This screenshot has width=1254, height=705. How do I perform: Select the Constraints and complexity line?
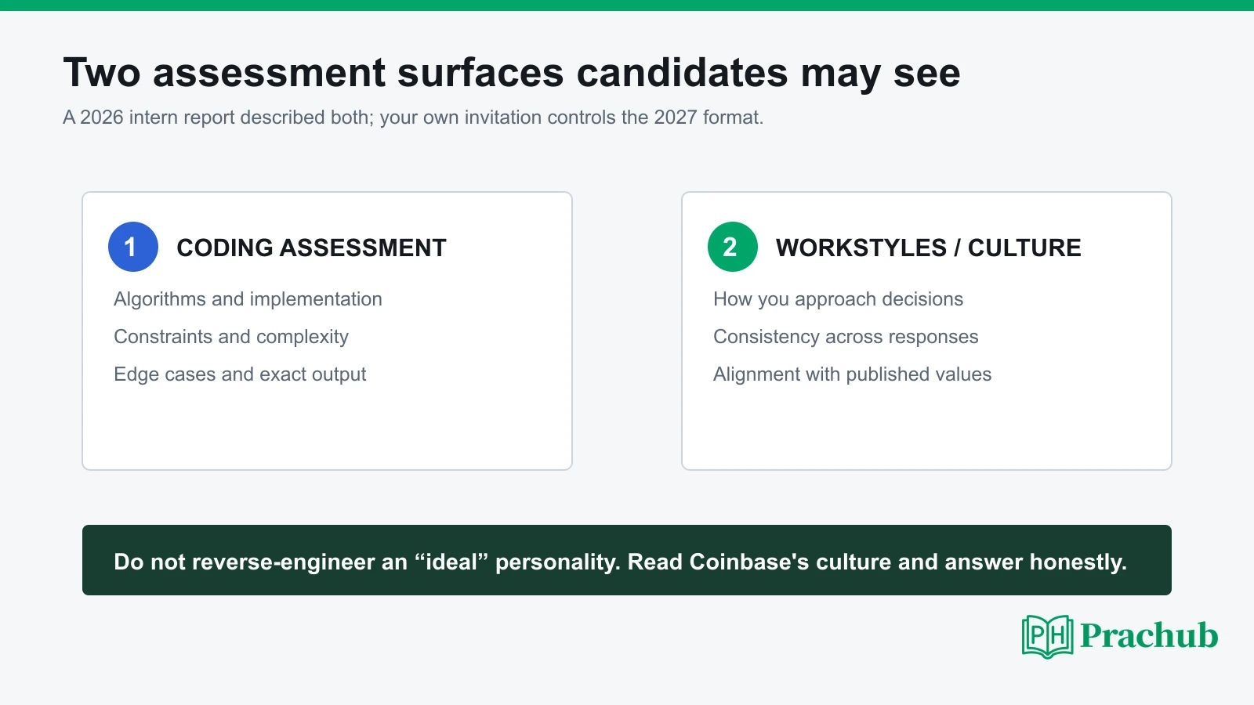(231, 337)
